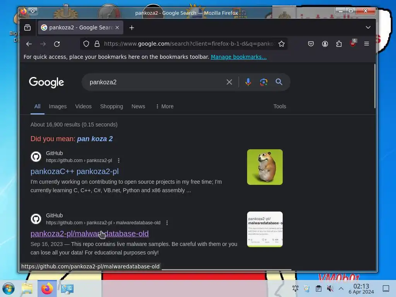Open the Firefox View icon

coord(27,27)
